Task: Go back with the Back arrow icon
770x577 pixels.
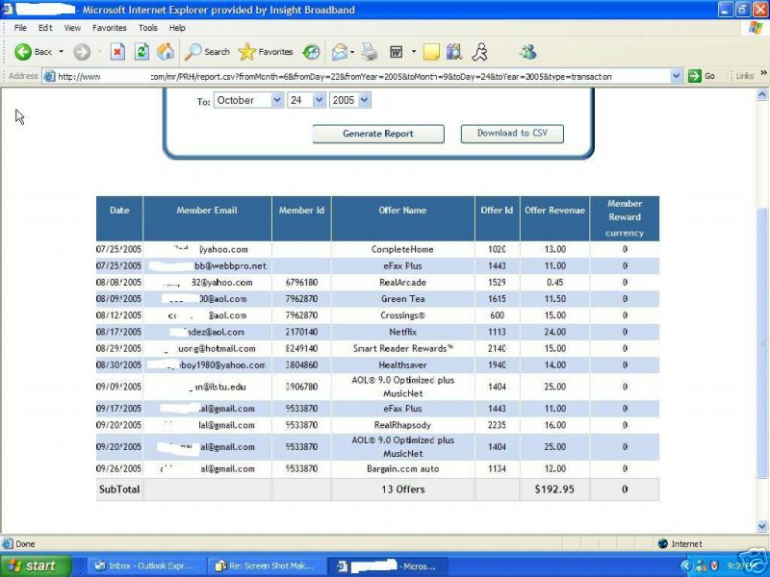Action: [23, 52]
